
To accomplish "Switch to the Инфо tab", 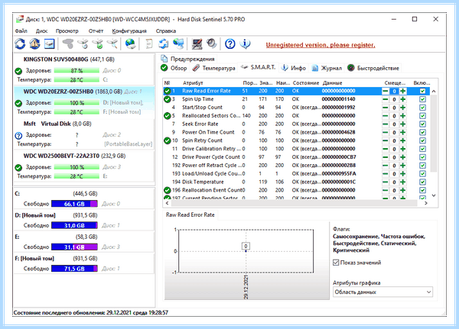I will coord(294,68).
